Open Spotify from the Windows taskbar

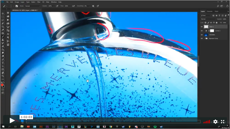coord(155,127)
